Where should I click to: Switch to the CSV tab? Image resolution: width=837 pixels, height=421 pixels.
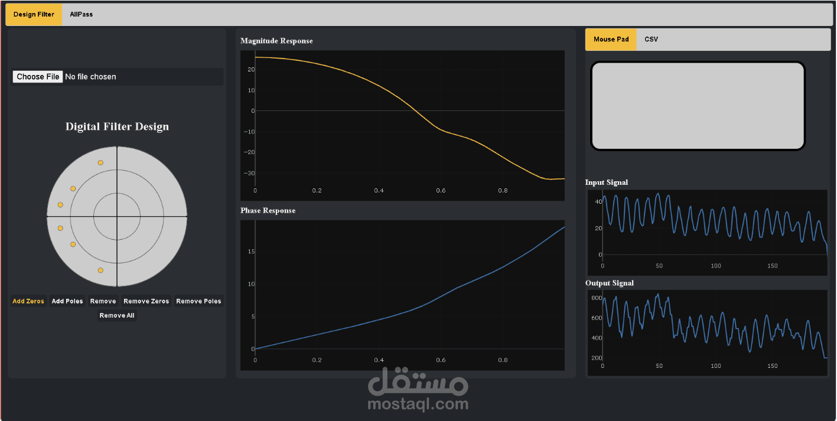(x=651, y=39)
